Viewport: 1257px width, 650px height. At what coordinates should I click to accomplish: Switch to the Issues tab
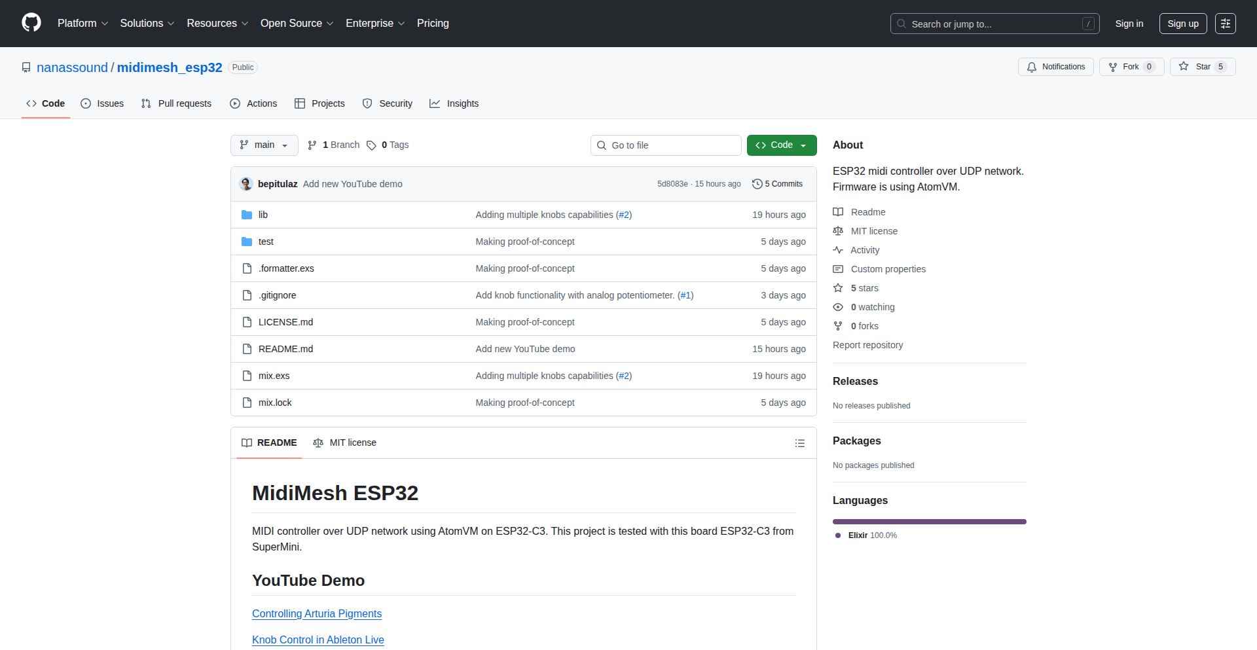pos(103,103)
